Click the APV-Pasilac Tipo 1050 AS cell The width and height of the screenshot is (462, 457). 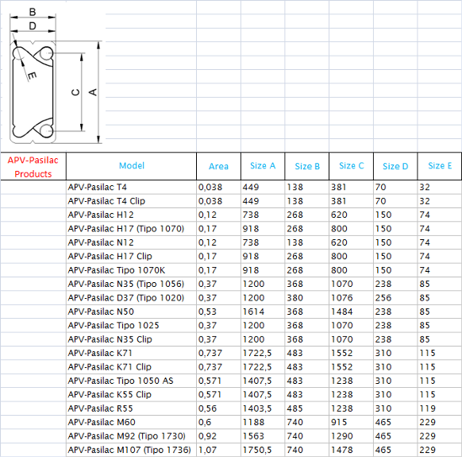tap(132, 381)
